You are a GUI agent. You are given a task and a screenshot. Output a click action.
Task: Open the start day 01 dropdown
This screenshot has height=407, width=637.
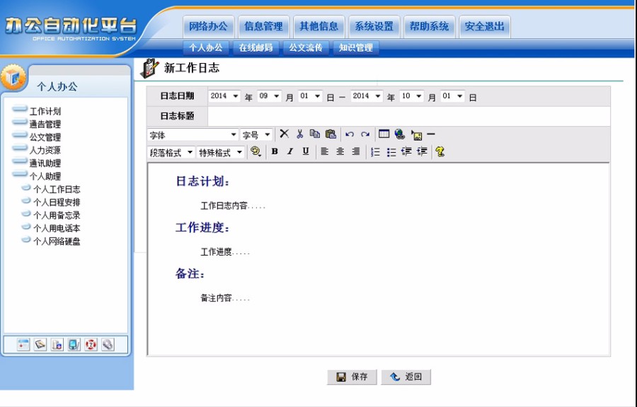click(310, 96)
